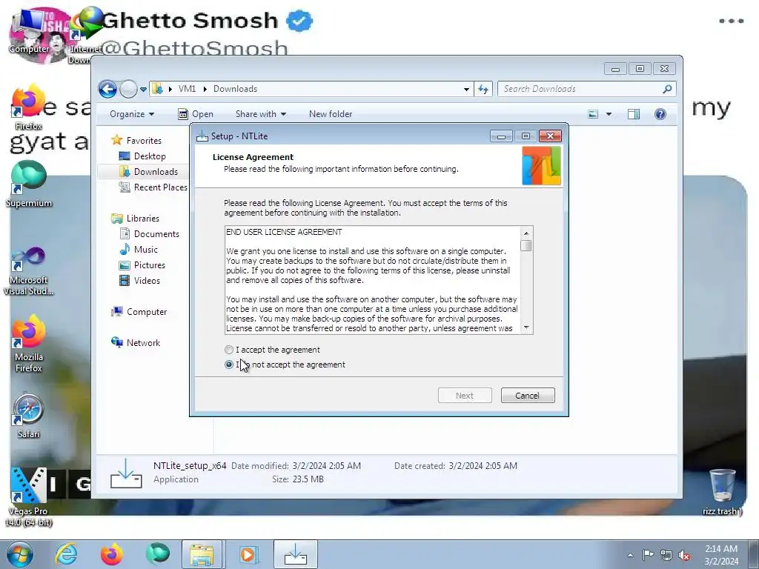Open the Safari desktop shortcut
This screenshot has width=759, height=569.
pos(29,416)
